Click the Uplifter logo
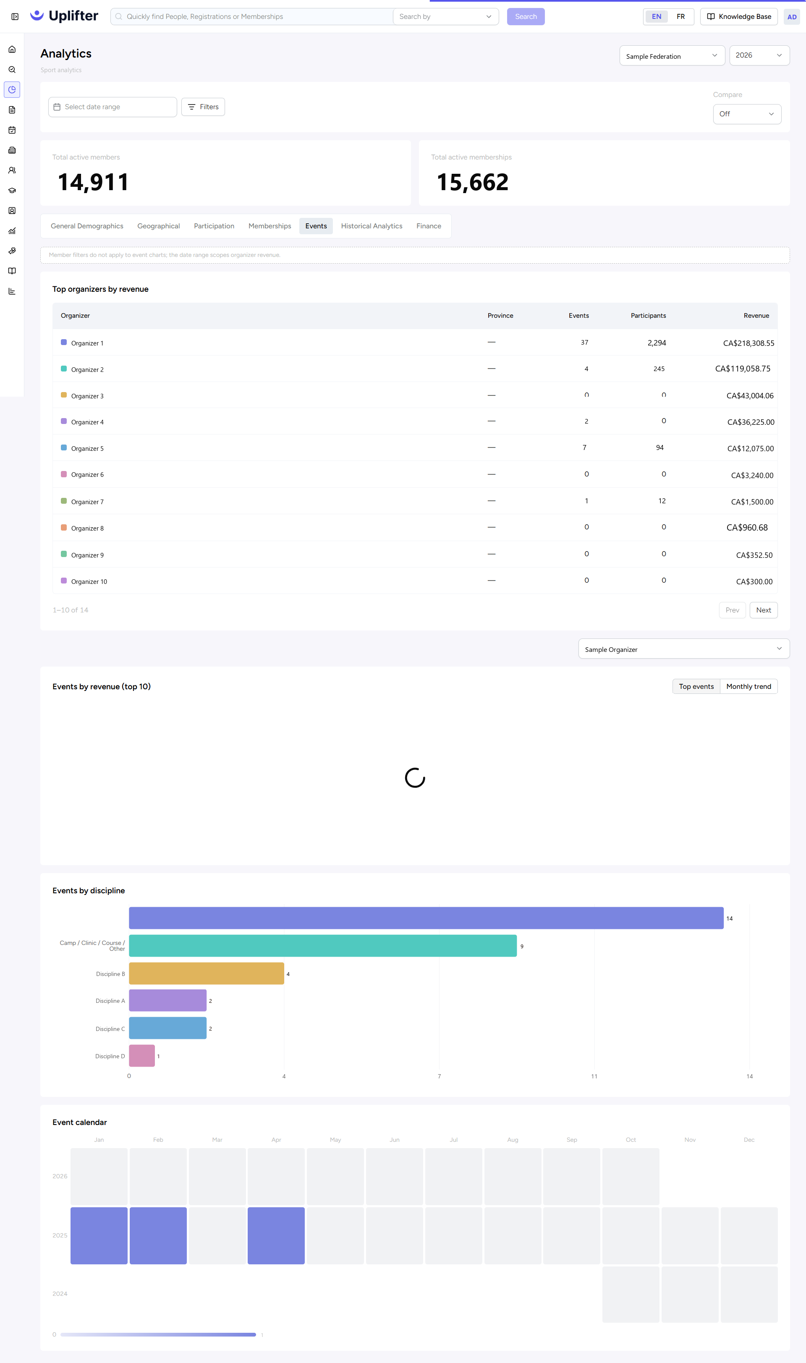Viewport: 806px width, 1363px height. pyautogui.click(x=64, y=16)
